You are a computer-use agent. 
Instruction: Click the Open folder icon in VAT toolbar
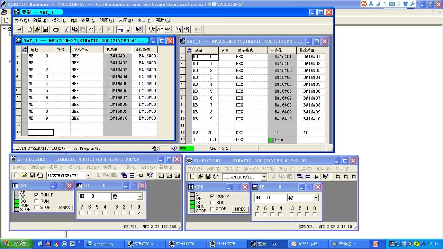click(x=37, y=29)
